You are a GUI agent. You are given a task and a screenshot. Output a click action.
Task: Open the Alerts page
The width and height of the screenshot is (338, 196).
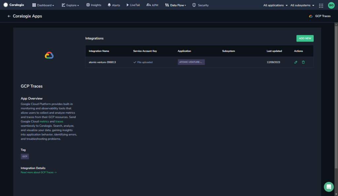pos(114,5)
